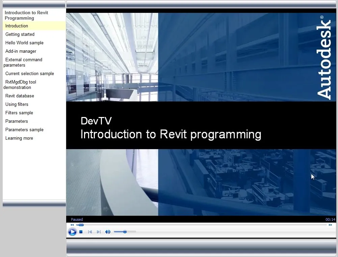Image resolution: width=338 pixels, height=257 pixels.
Task: Open the Using filters chapter
Action: point(17,104)
